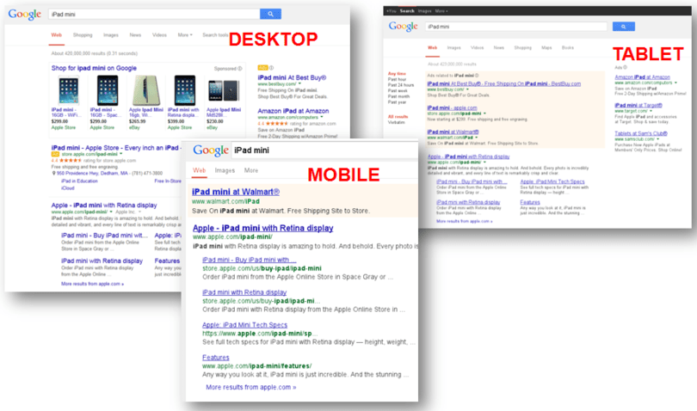Open 'Shop for ipad mini on Google' link
This screenshot has height=411, width=697.
[94, 69]
